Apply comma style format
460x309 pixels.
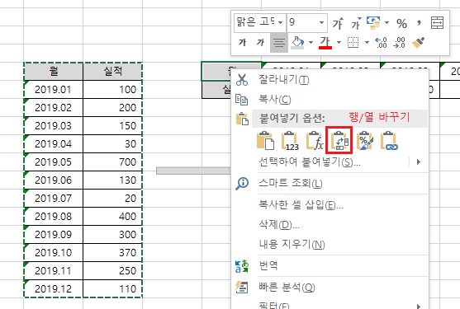[x=419, y=23]
